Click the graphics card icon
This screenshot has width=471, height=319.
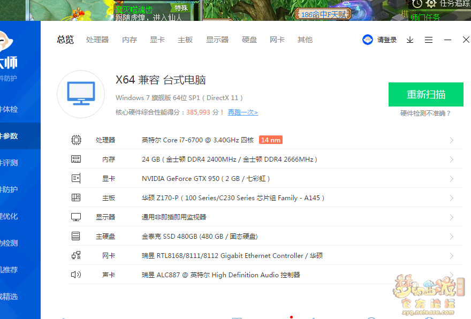[x=76, y=178]
